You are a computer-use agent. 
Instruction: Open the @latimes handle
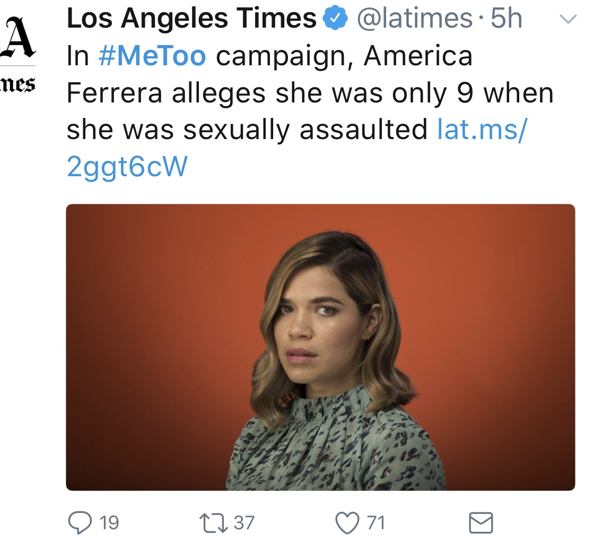(415, 20)
